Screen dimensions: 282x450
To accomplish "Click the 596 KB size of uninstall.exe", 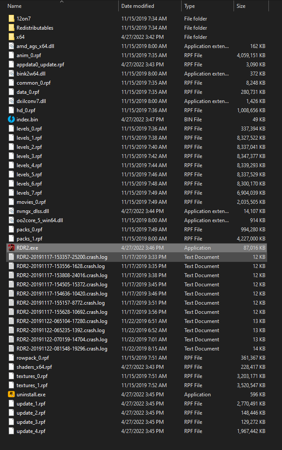I will pyautogui.click(x=258, y=394).
